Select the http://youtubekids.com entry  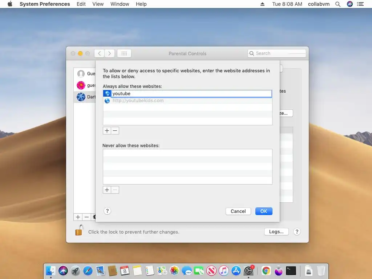click(x=187, y=101)
